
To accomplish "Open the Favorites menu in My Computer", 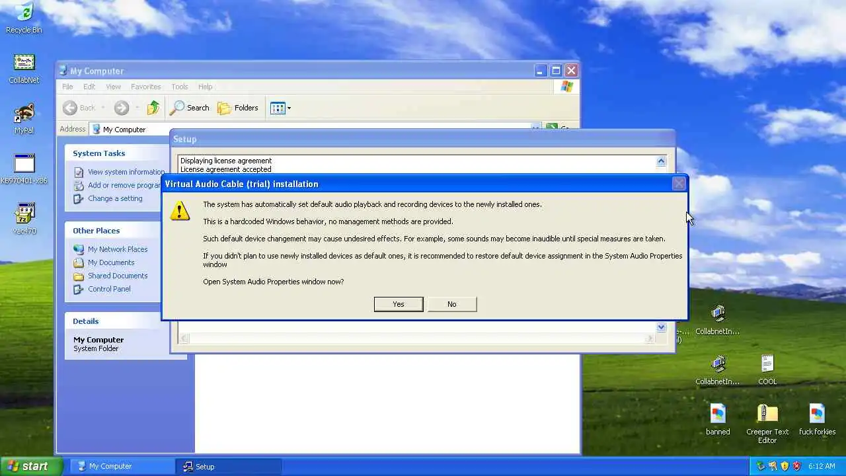I will coord(145,87).
